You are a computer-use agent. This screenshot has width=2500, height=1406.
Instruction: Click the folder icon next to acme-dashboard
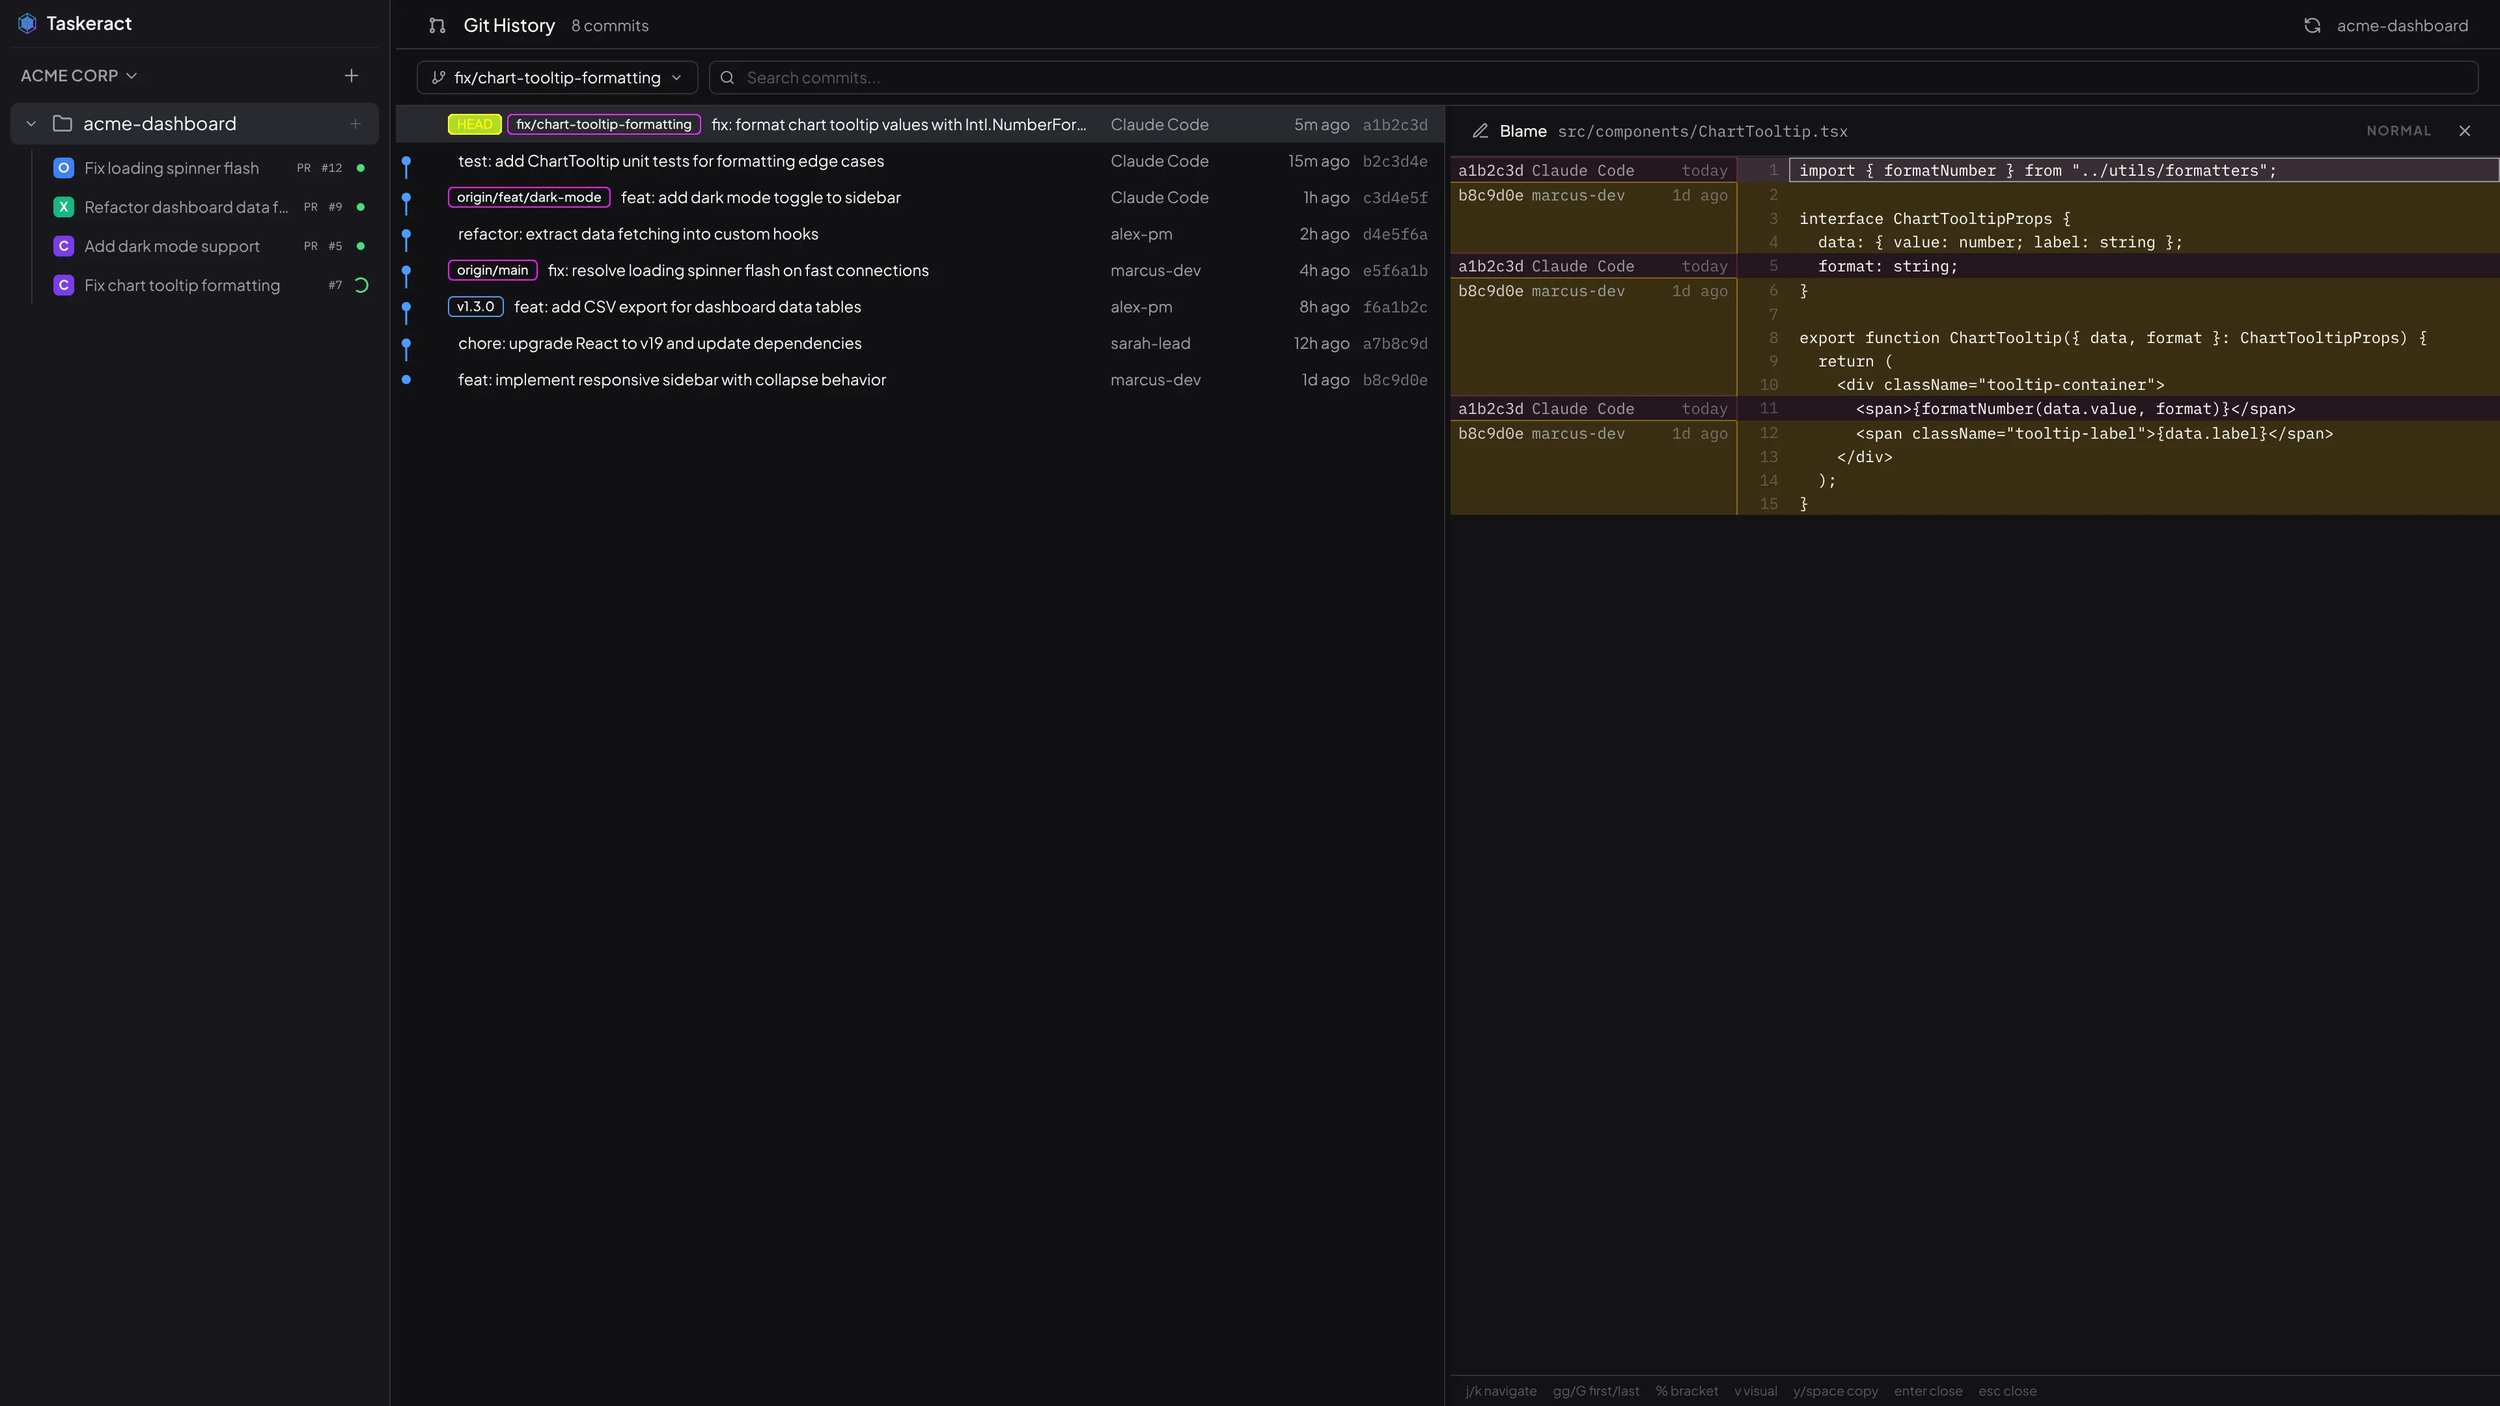pos(62,123)
